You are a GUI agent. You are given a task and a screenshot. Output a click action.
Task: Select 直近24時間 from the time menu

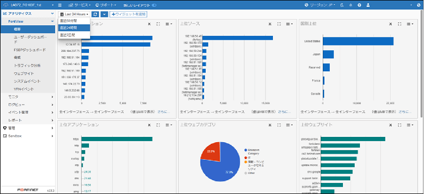pyautogui.click(x=74, y=28)
